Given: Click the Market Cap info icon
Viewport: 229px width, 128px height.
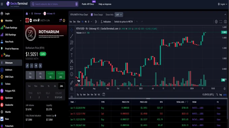Looking at the screenshot, I should point(55,116).
